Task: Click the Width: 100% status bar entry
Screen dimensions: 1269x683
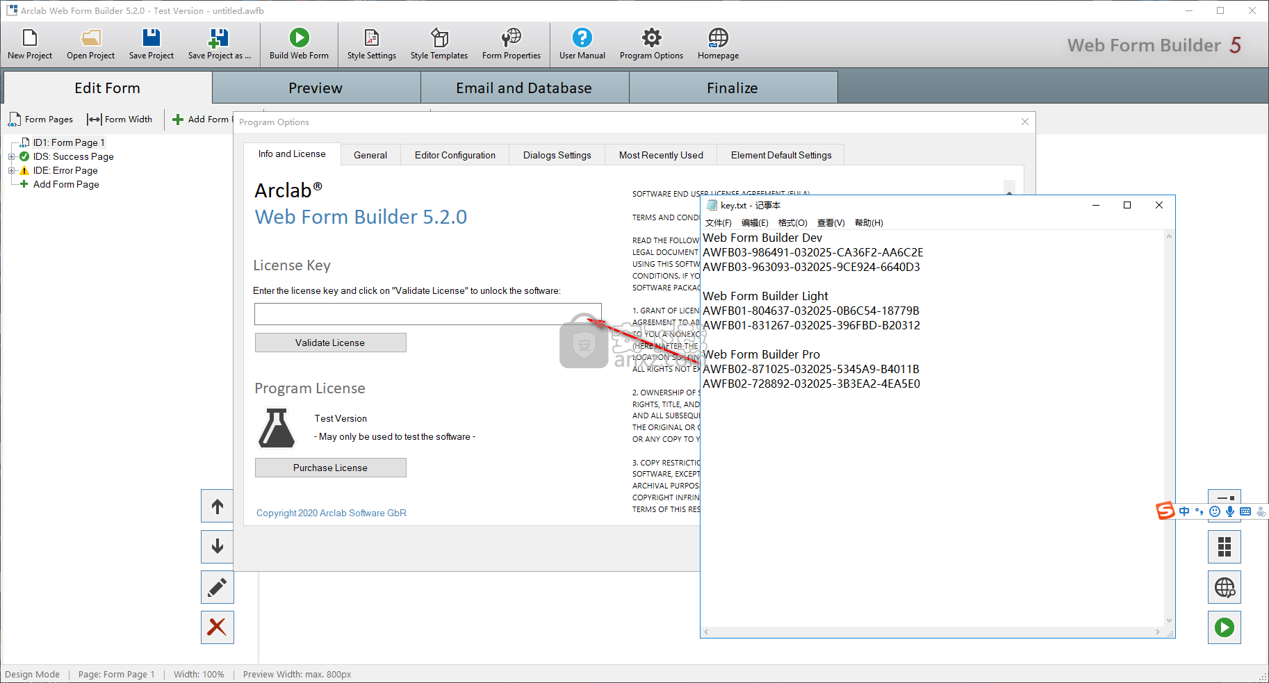Action: tap(199, 674)
